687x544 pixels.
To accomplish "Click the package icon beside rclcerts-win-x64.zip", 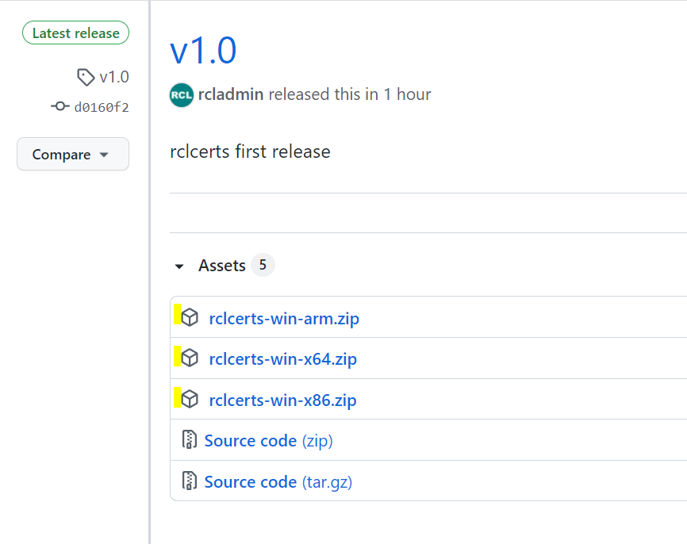I will pos(190,358).
